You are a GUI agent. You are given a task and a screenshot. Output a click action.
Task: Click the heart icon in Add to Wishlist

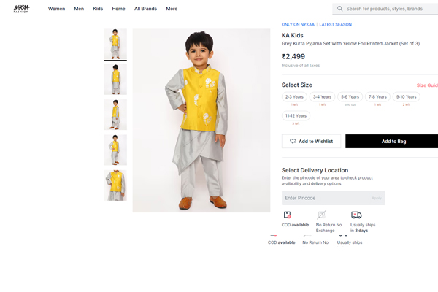293,141
